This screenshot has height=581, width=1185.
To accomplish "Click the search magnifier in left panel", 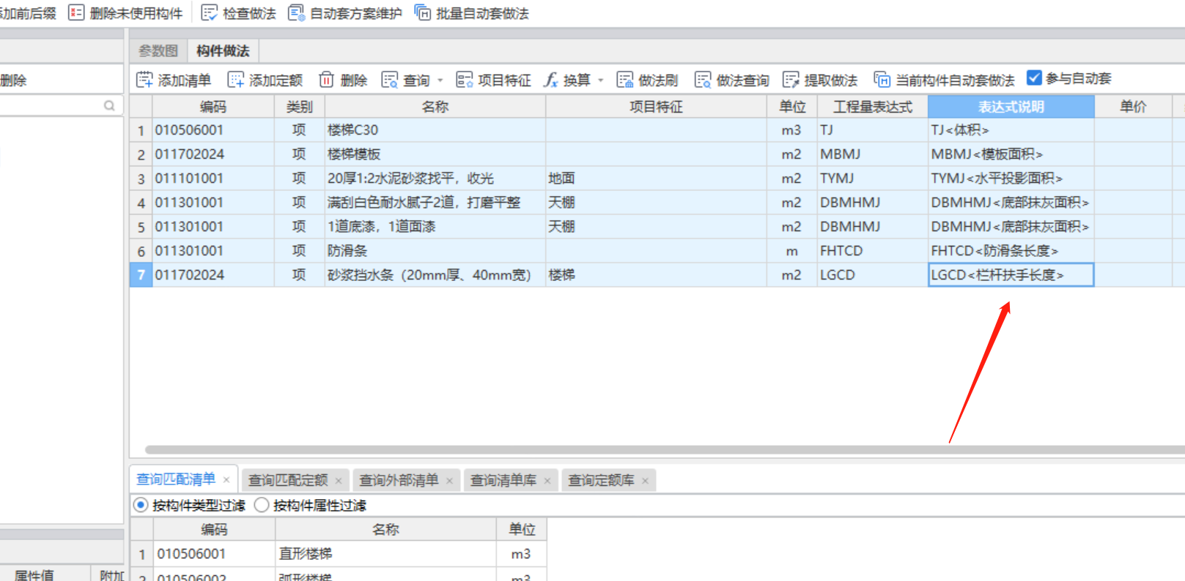I will pyautogui.click(x=109, y=105).
